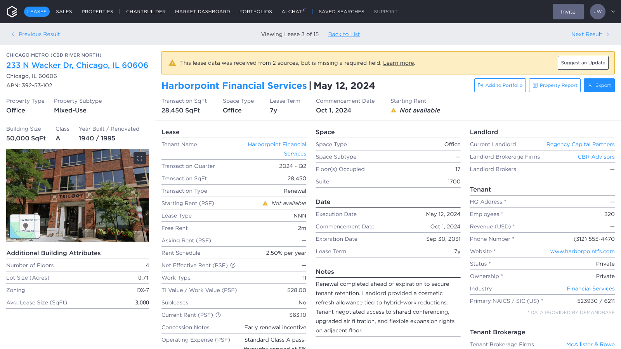The height and width of the screenshot is (349, 621).
Task: Open CBR Advisors brokerage link
Action: pyautogui.click(x=596, y=157)
